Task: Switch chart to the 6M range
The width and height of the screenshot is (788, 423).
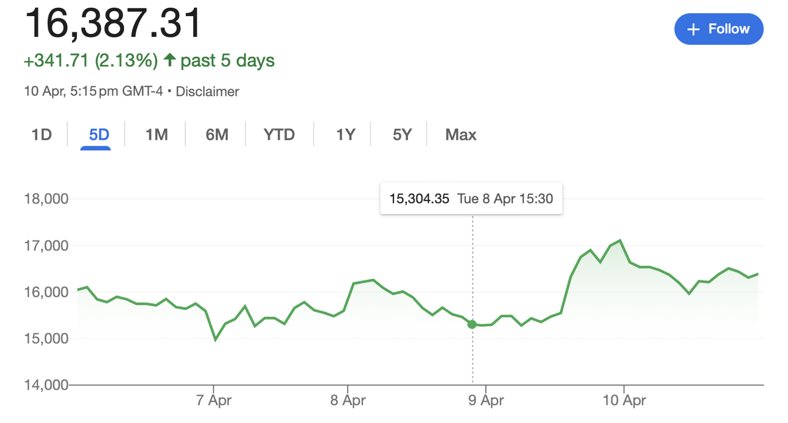Action: 217,135
